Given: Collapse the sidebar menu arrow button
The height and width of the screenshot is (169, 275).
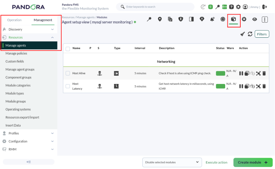Looking at the screenshot, I should [29, 162].
